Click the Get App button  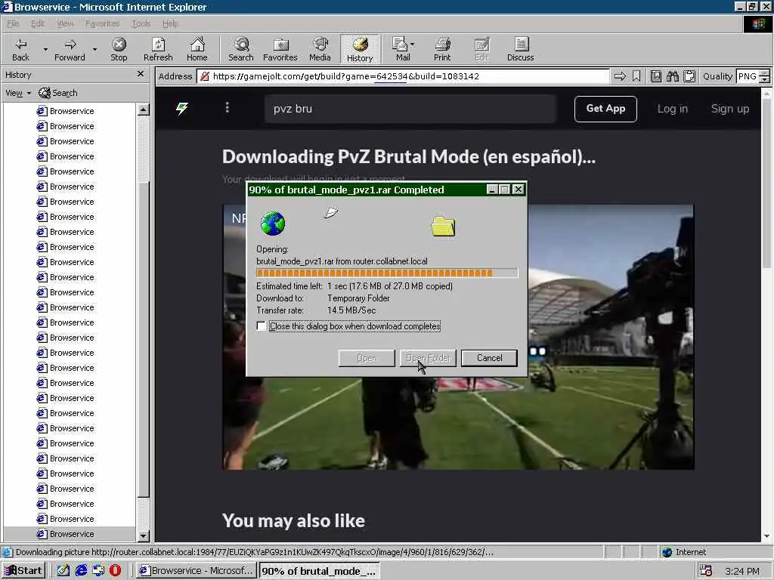(605, 109)
